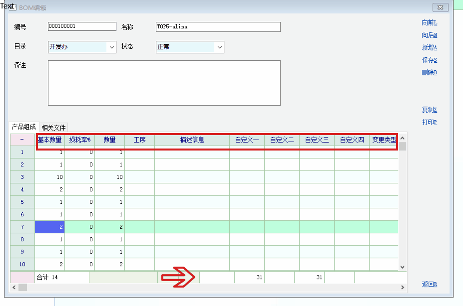
Task: Click 删除 to delete the record
Action: click(x=429, y=73)
